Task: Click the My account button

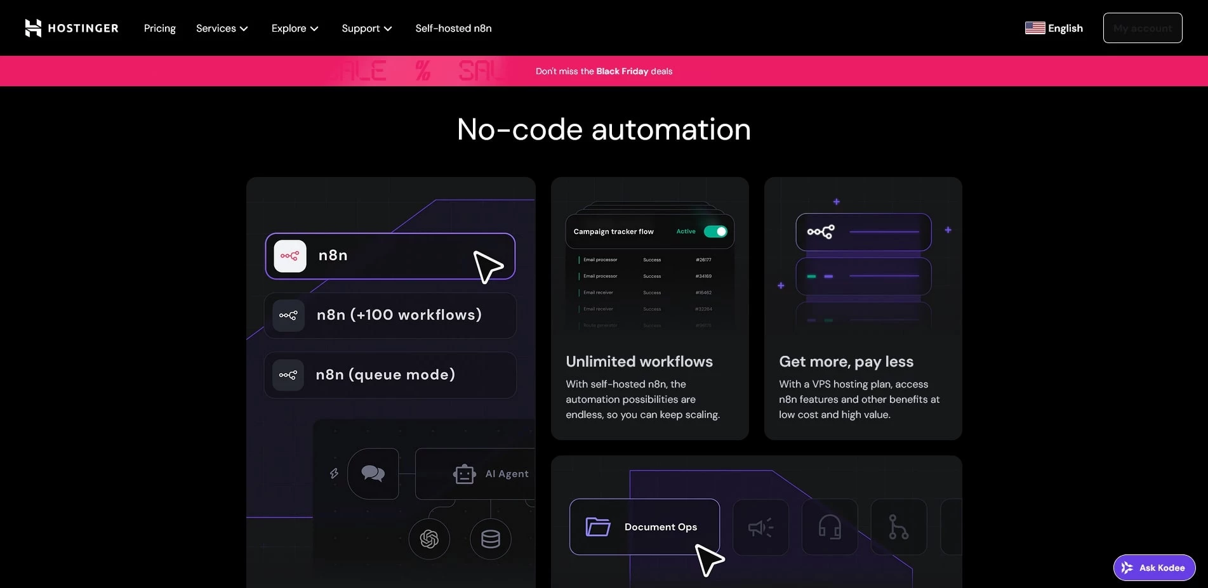Action: 1142,28
